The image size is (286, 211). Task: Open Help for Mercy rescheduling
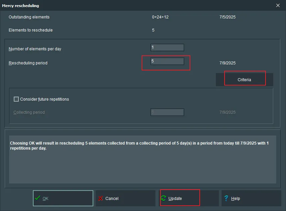pos(251,198)
